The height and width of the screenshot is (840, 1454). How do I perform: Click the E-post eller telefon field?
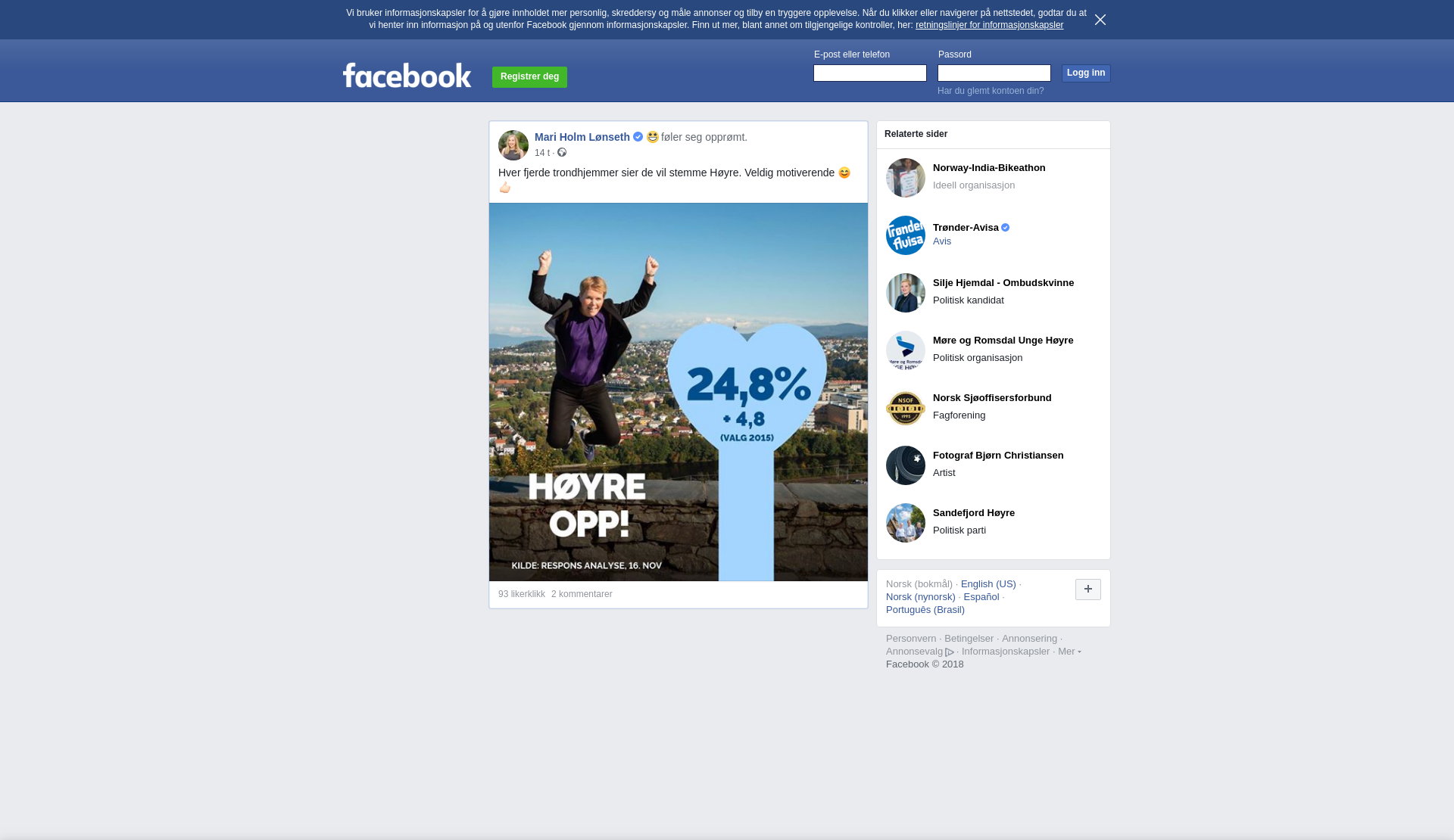[870, 73]
